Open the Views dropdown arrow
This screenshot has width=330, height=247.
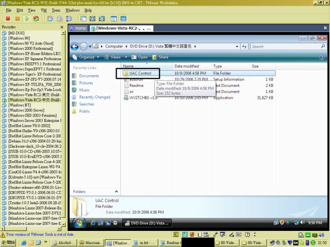click(x=126, y=57)
